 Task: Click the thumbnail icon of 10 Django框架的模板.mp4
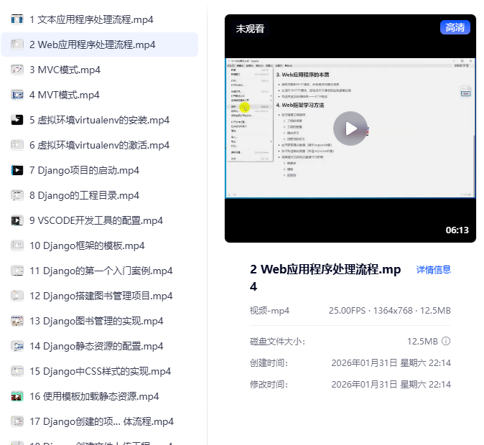17,245
